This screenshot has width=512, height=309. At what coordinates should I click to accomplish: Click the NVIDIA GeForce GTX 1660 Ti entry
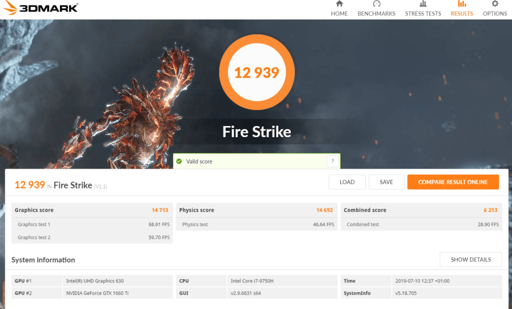pyautogui.click(x=97, y=293)
